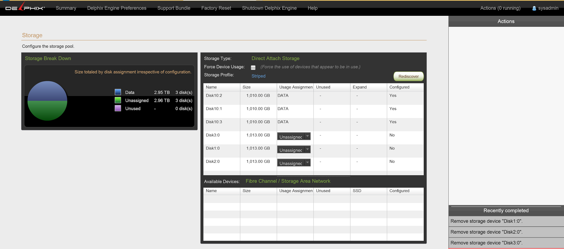Screen dimensions: 564x249
Task: Click the Configured 'No' cell for Disk2:0
Action: 392,161
